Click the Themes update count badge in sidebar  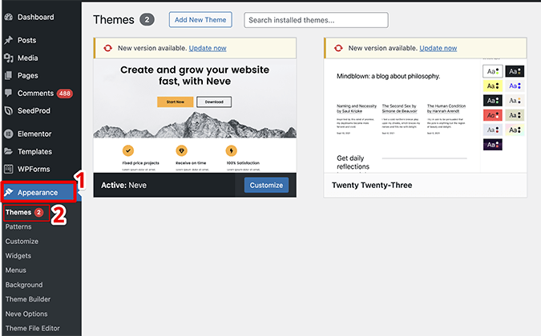[x=38, y=213]
